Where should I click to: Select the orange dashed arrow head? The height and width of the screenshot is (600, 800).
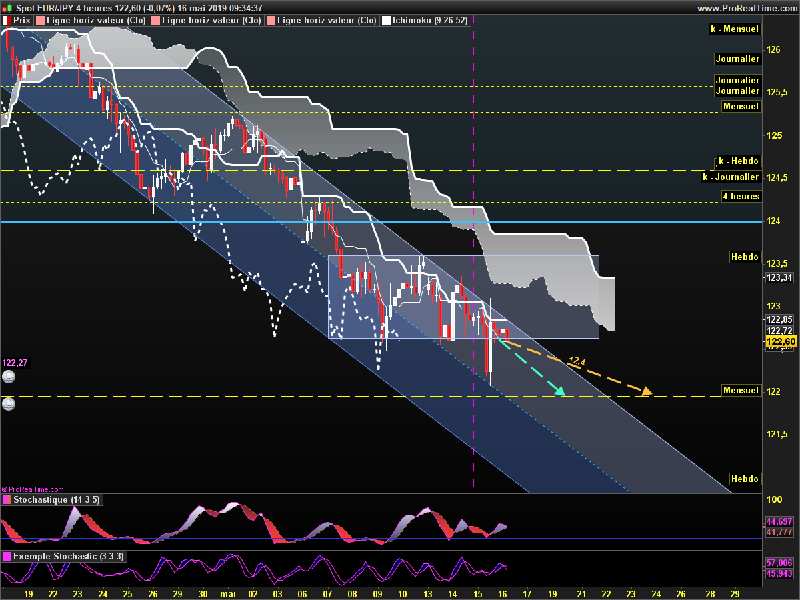pyautogui.click(x=645, y=391)
